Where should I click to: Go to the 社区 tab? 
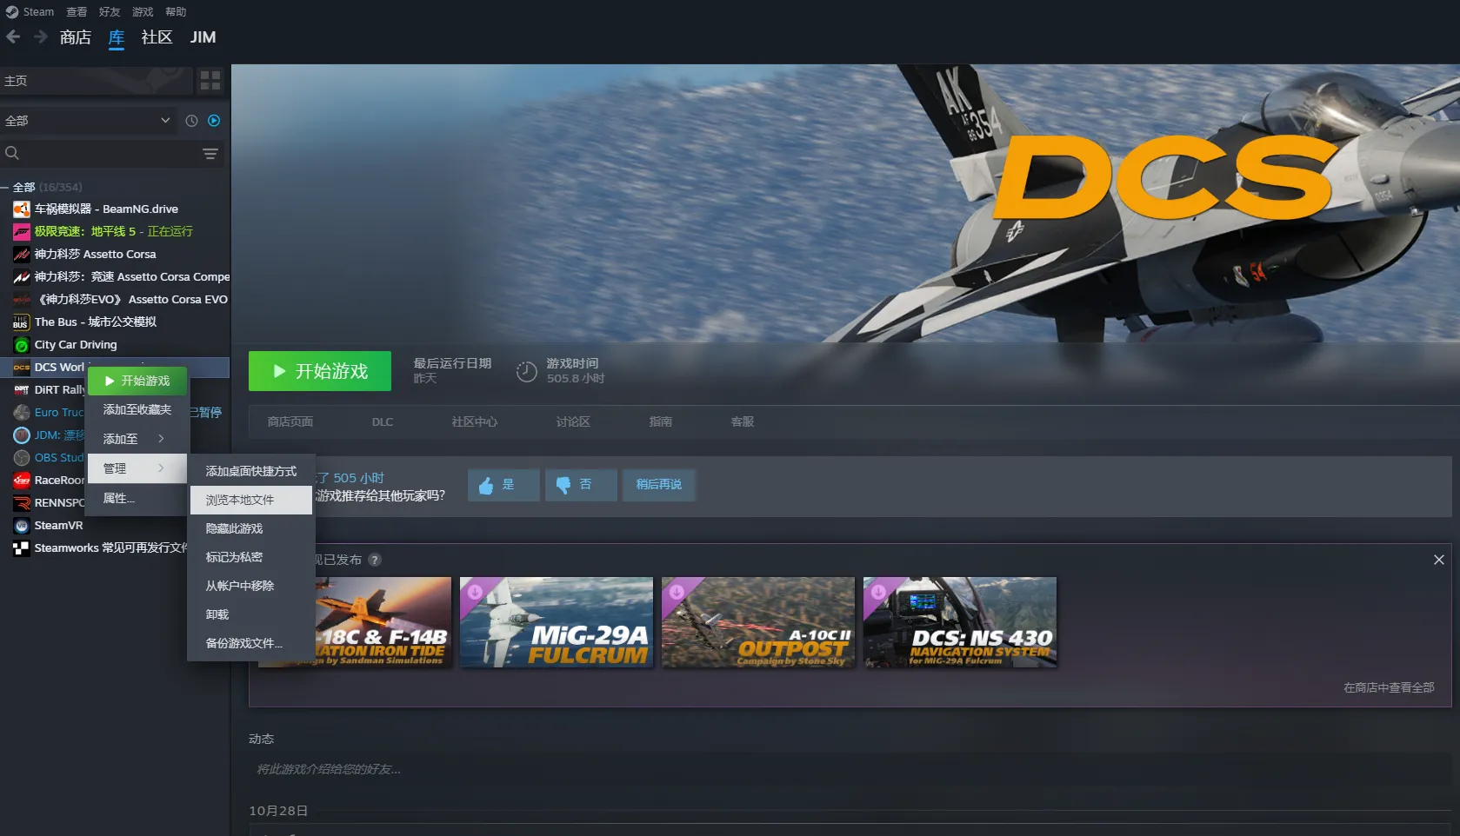point(157,37)
